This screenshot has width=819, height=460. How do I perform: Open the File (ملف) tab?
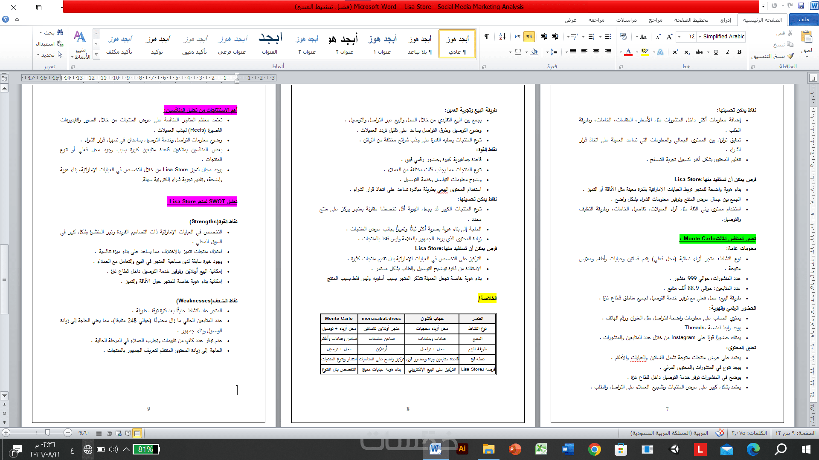pos(804,20)
